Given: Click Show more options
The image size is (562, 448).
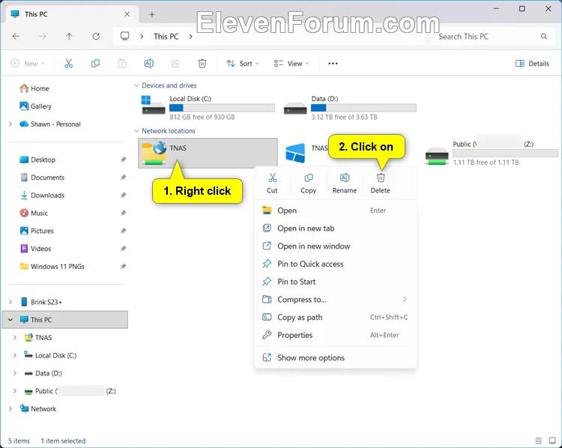Looking at the screenshot, I should 336,357.
